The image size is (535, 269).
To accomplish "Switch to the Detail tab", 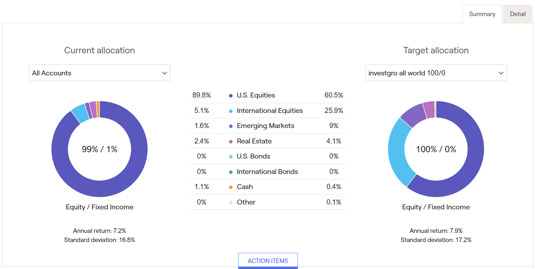I will (518, 14).
